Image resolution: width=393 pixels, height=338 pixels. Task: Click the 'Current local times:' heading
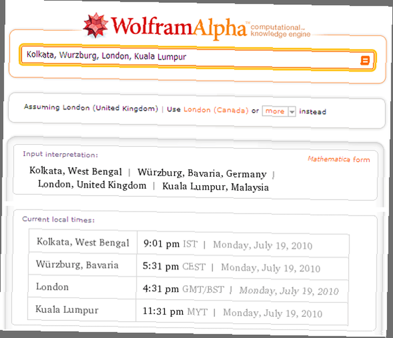click(x=59, y=219)
